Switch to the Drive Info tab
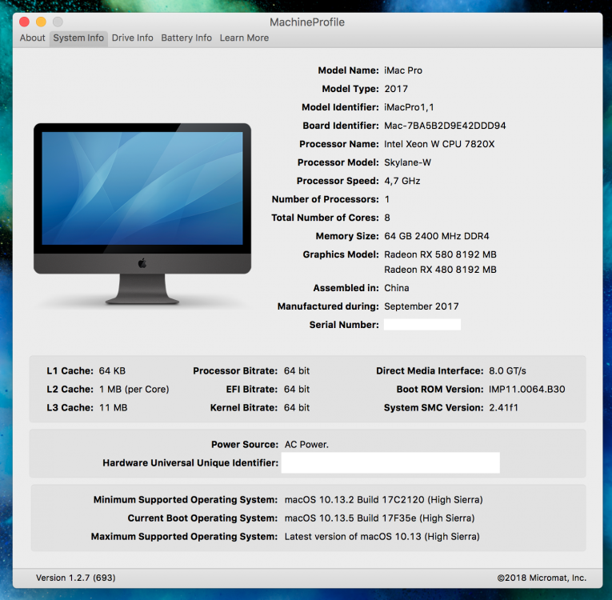 click(x=132, y=38)
